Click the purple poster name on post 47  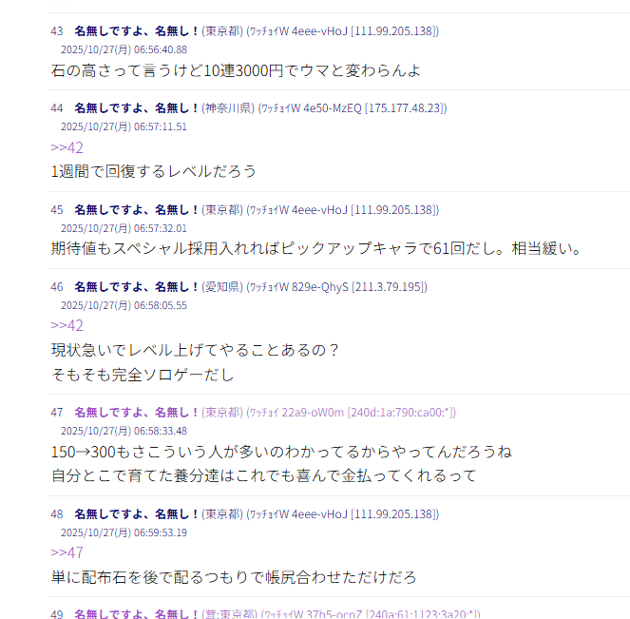[136, 413]
